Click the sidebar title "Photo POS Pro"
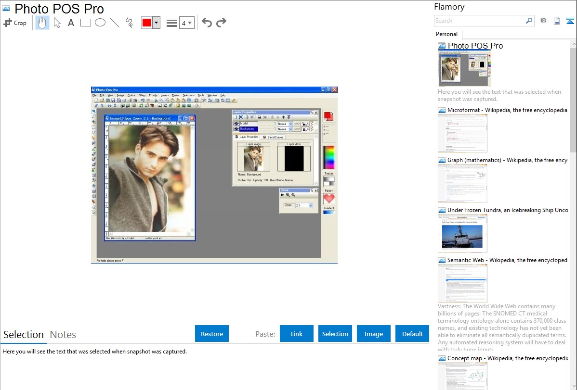The height and width of the screenshot is (390, 577). (x=475, y=46)
